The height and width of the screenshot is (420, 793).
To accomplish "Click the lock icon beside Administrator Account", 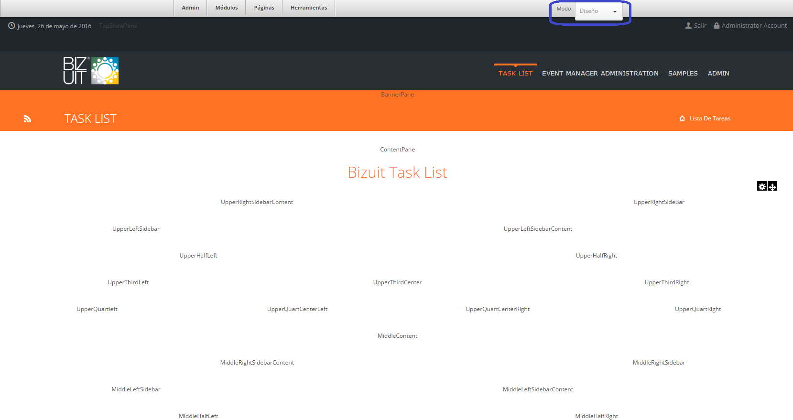I will click(x=717, y=26).
